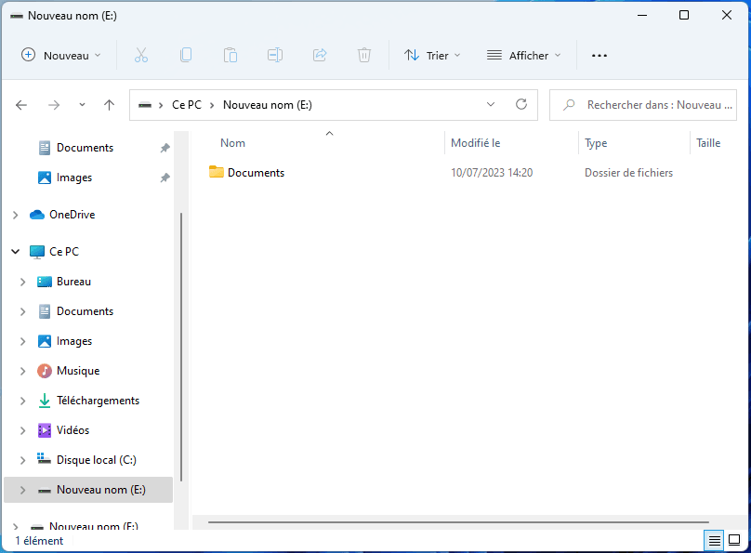Click the search box Rechercher dans
Image resolution: width=751 pixels, height=553 pixels.
(643, 105)
